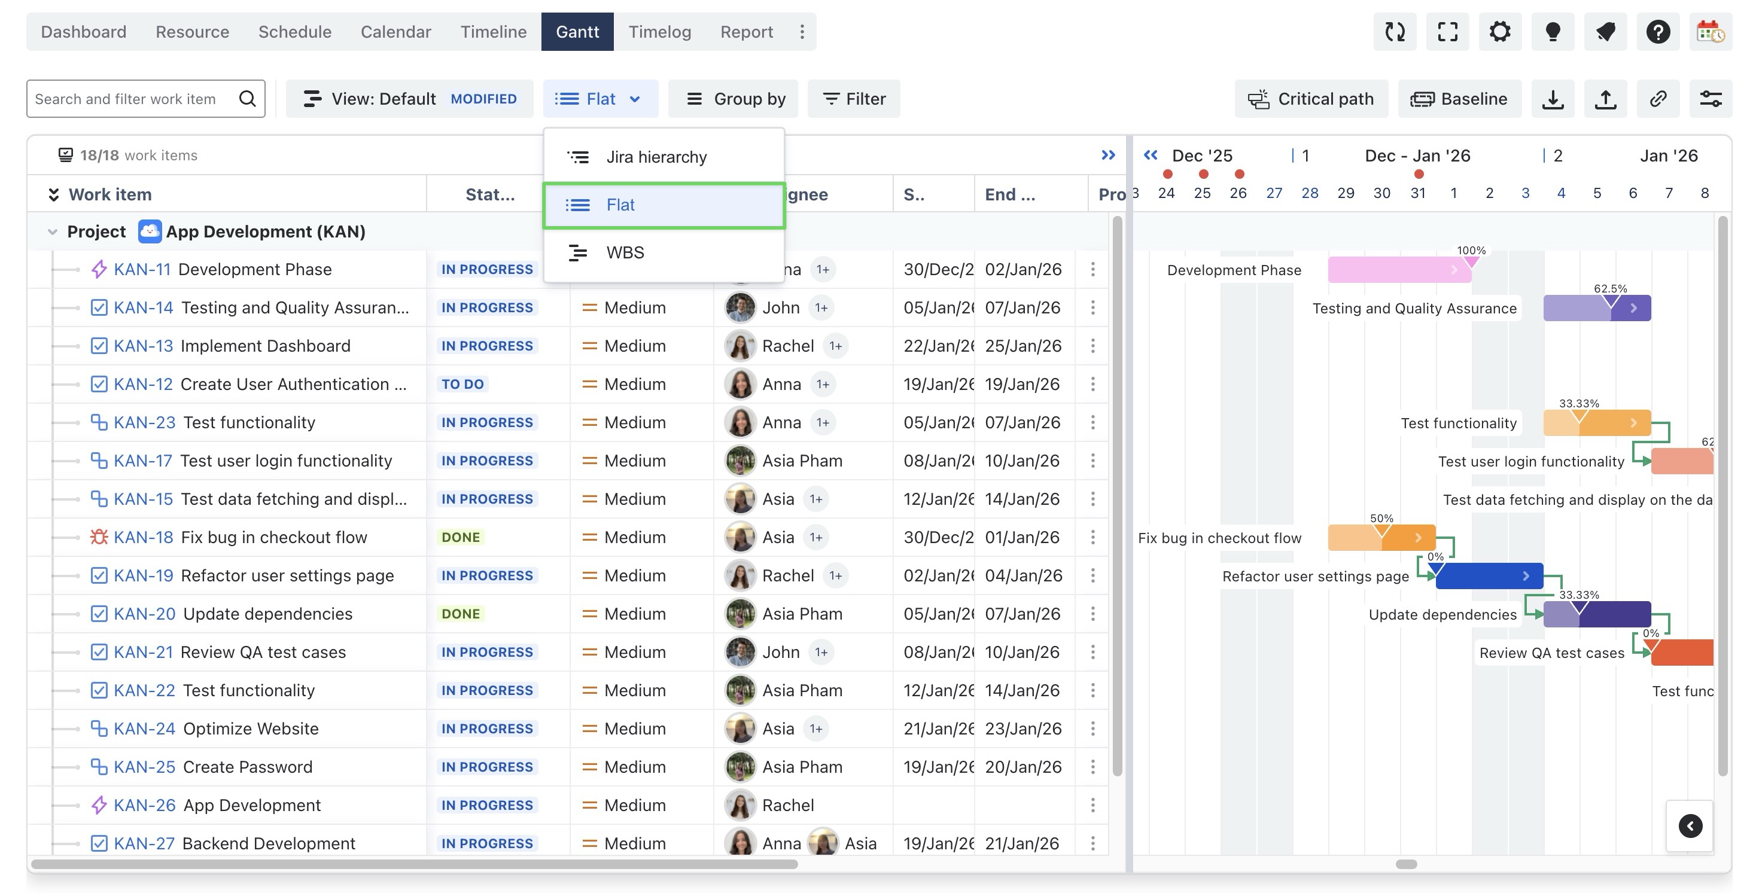Screen dimensions: 1759x893
Task: Click the Filter button
Action: click(854, 98)
